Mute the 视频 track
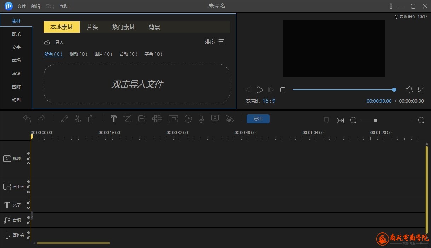431x248 pixels. click(28, 153)
